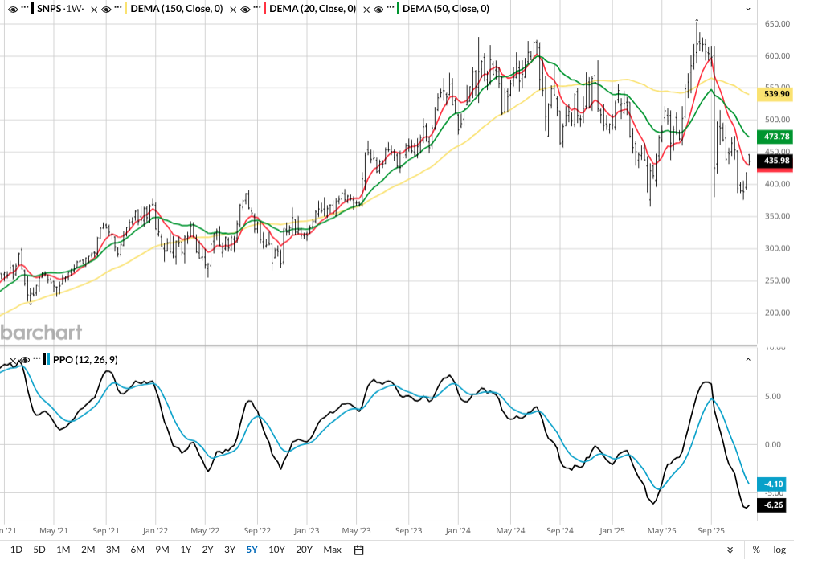Collapse the PPO pane using its caret
Screen dimensions: 814x568
click(x=748, y=359)
